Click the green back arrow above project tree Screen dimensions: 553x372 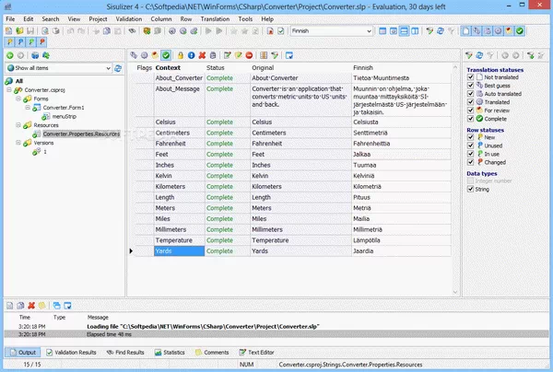pos(9,54)
